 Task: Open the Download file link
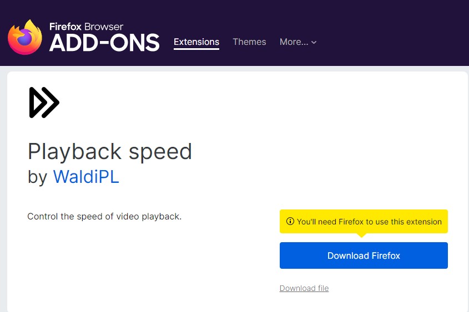[x=304, y=288]
